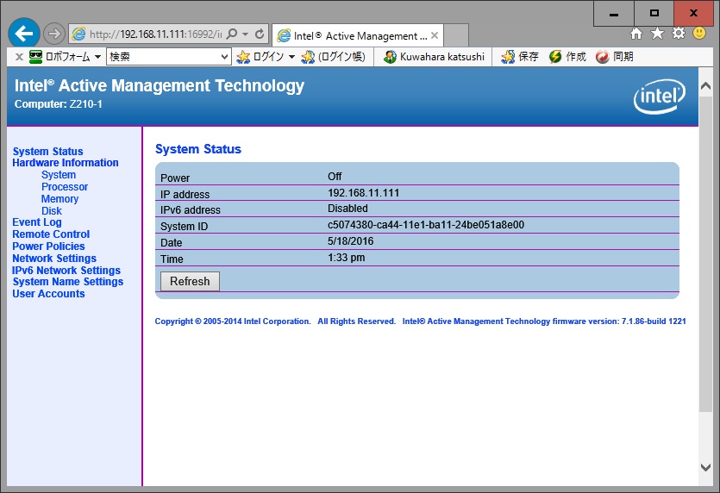Viewport: 720px width, 493px height.
Task: Open the System Status sidebar link
Action: [x=47, y=152]
